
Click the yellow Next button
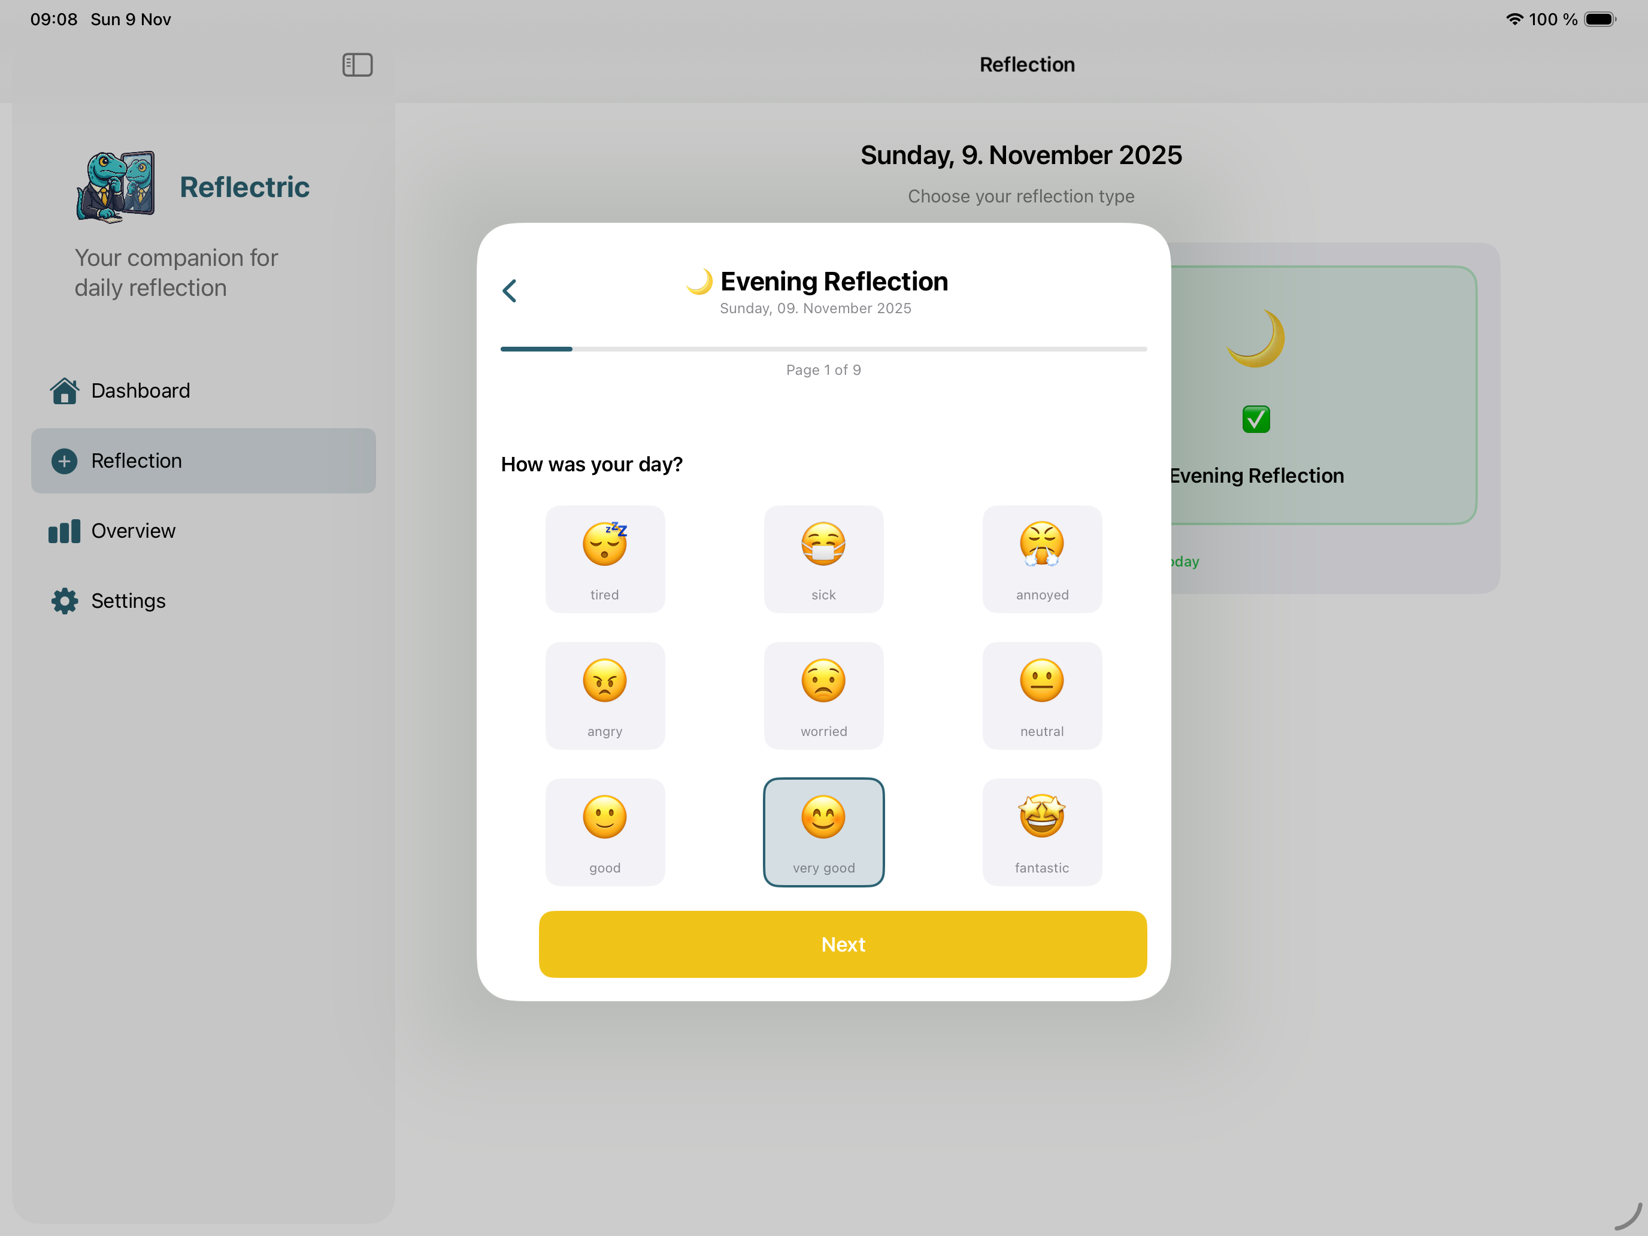pyautogui.click(x=843, y=944)
